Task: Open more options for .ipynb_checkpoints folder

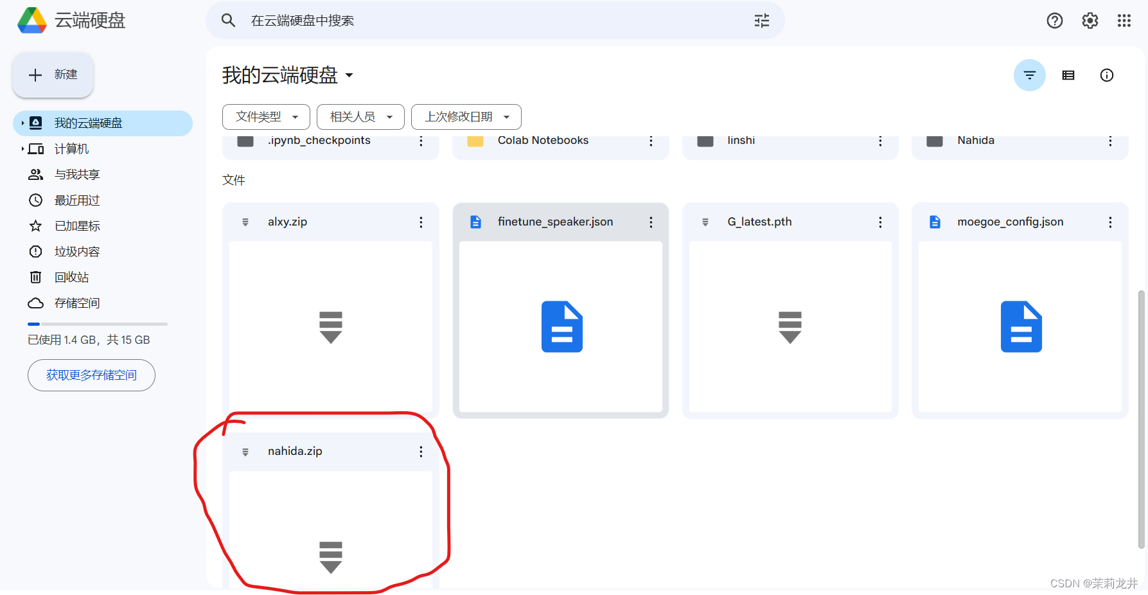Action: pyautogui.click(x=421, y=141)
